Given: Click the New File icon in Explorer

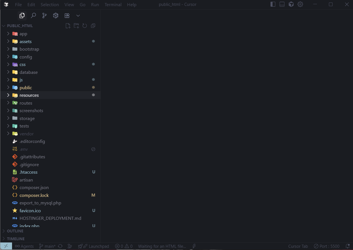Looking at the screenshot, I should (68, 25).
